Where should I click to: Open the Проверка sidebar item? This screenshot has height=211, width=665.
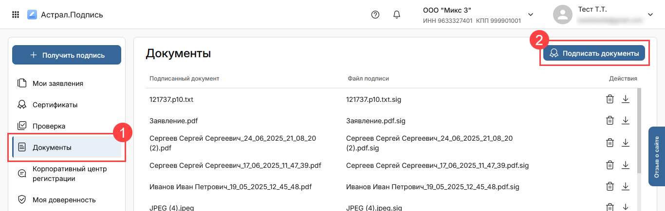pyautogui.click(x=49, y=126)
